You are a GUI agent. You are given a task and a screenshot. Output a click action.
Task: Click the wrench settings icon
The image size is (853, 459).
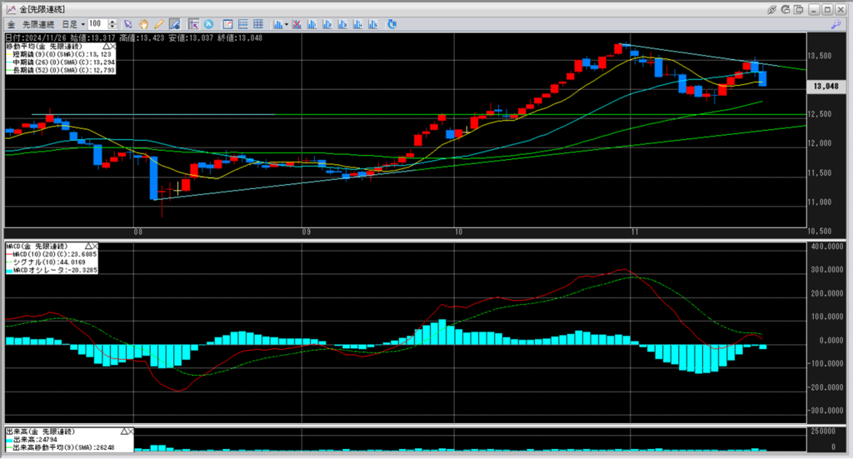tap(834, 24)
